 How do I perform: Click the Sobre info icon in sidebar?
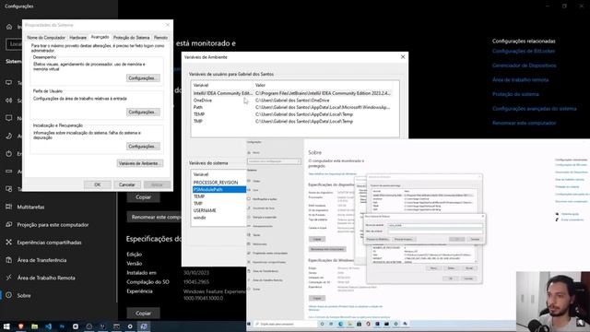coord(9,295)
